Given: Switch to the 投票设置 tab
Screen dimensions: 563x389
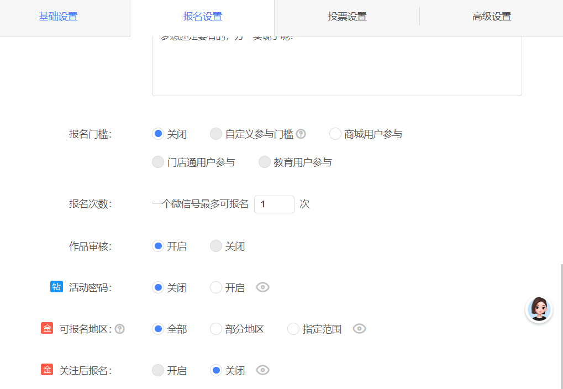Looking at the screenshot, I should [347, 17].
